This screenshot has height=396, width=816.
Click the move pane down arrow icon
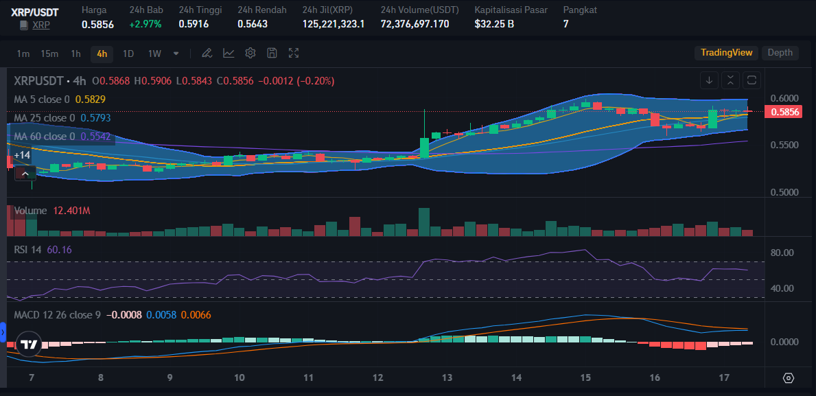coord(709,80)
